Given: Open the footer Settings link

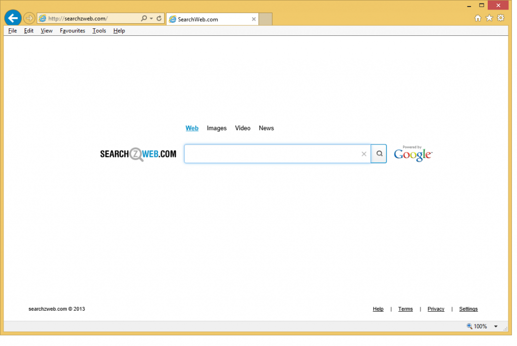Looking at the screenshot, I should click(x=469, y=309).
